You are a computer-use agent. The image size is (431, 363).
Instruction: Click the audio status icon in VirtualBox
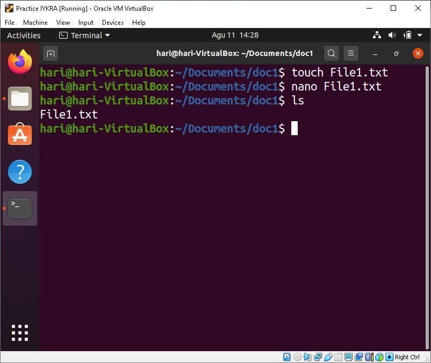coord(307,357)
